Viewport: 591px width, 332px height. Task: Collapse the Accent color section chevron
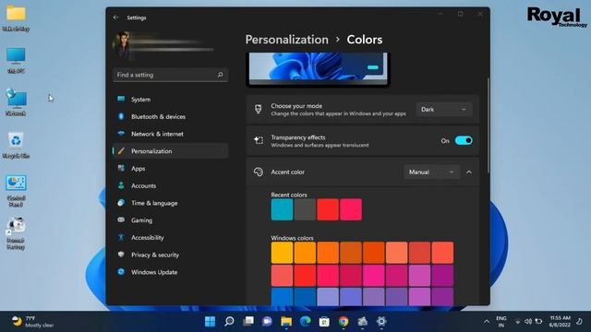469,172
